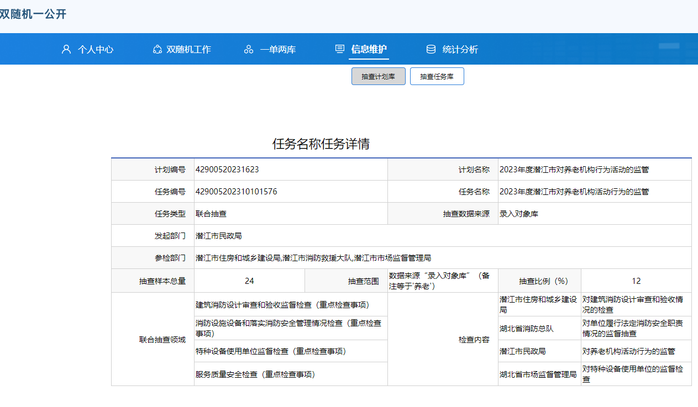Viewport: 698px width, 407px height.
Task: Go to the 一单两库 menu
Action: pos(278,49)
